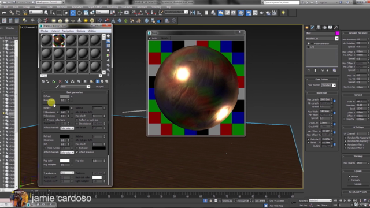Toggle the Fresnel reflections checkbox

pos(45,120)
